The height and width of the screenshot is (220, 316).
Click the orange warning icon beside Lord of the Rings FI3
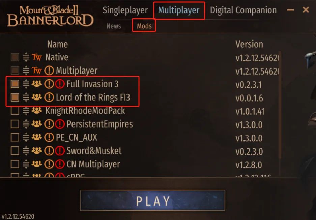pos(49,98)
